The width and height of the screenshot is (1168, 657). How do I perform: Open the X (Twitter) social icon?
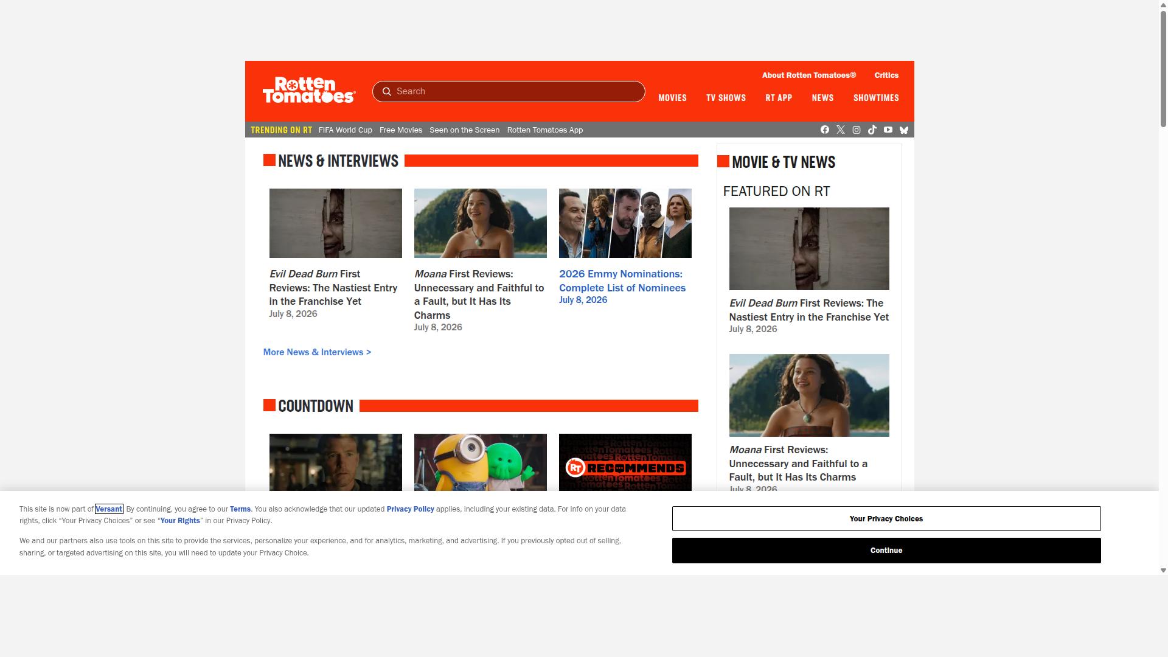(x=841, y=130)
